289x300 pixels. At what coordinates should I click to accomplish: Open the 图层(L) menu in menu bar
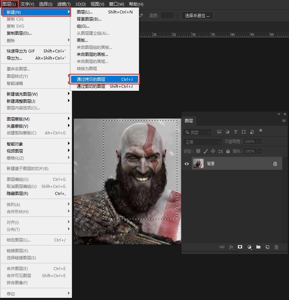(9, 4)
